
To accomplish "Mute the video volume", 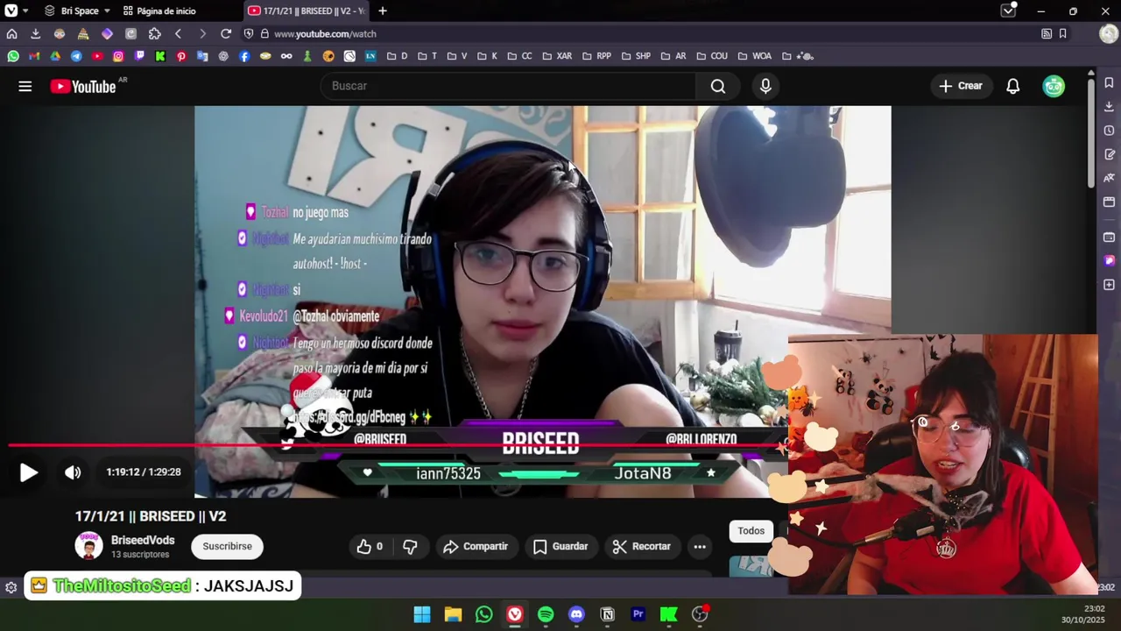I will (x=73, y=472).
